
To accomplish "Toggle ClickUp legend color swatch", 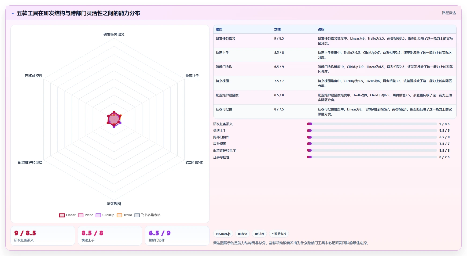I will pos(98,215).
